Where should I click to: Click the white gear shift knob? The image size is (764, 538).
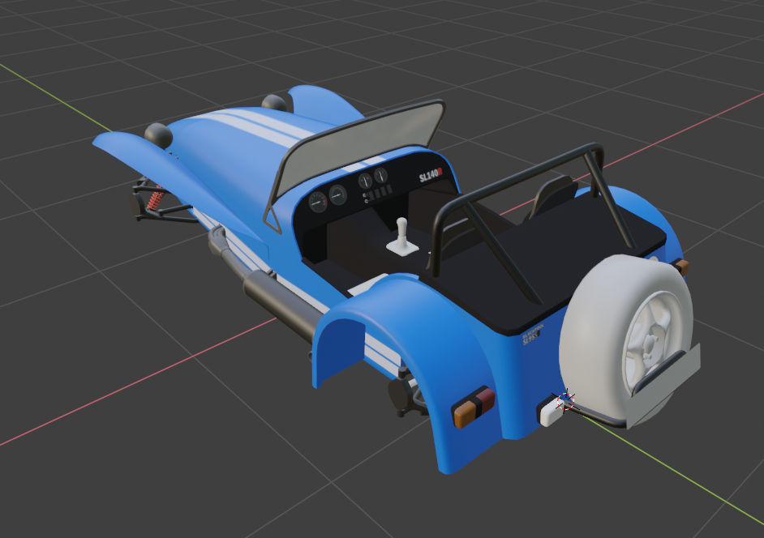pos(402,237)
